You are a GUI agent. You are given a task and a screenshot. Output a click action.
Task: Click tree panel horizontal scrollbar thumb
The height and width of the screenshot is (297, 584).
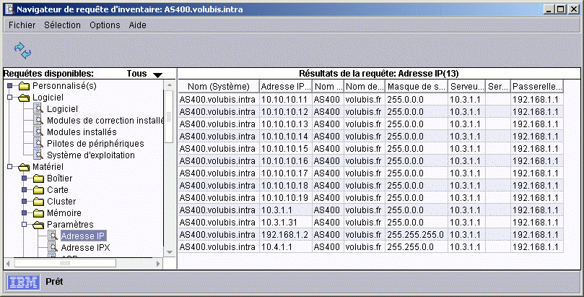coord(65,263)
